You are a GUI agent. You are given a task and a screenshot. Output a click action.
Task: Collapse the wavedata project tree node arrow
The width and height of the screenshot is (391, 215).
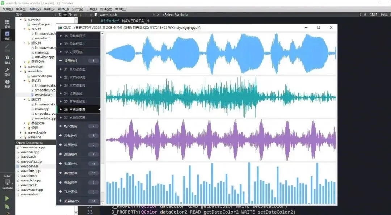click(21, 71)
